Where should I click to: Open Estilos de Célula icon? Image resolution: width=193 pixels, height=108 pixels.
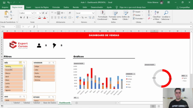(126, 13)
